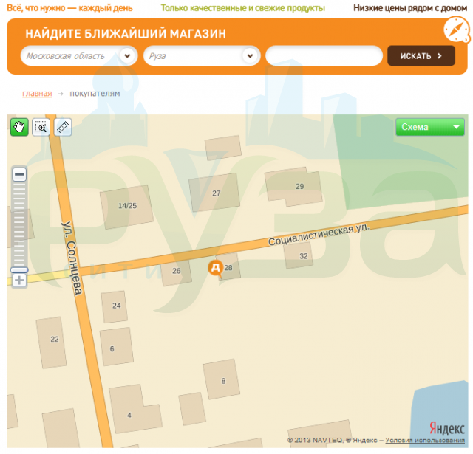Select the ruler distance measurement tool

coord(62,127)
